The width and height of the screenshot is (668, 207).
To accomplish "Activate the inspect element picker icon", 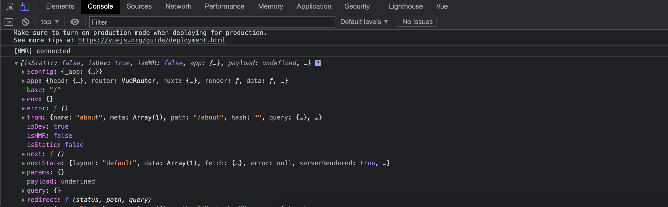I will (9, 7).
